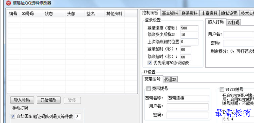Screen dimensions: 254x123
Task: Click the QQ号码 column header
Action: click(32, 14)
